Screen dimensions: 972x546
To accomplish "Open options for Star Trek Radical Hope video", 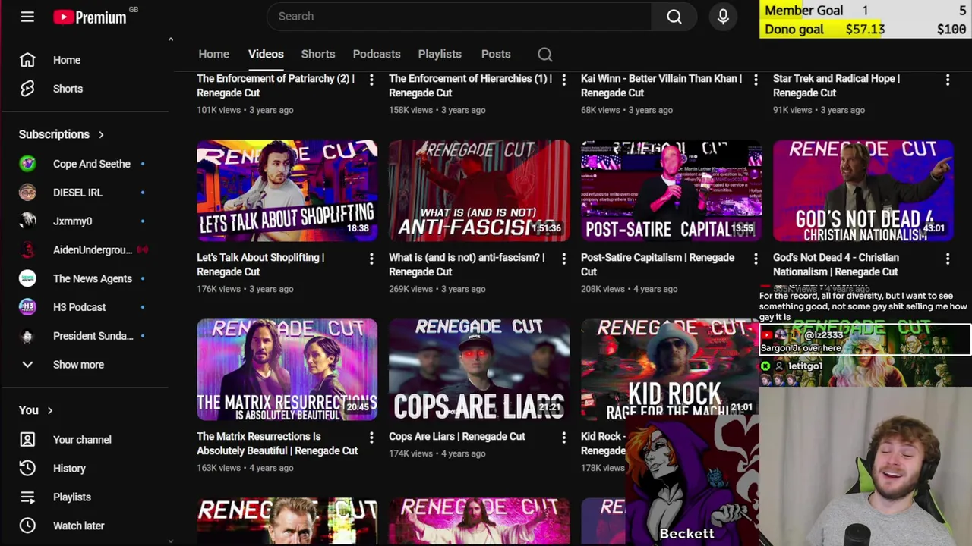I will (x=948, y=79).
